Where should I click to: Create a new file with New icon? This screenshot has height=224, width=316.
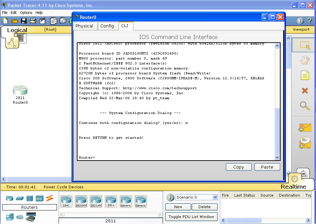[5, 21]
